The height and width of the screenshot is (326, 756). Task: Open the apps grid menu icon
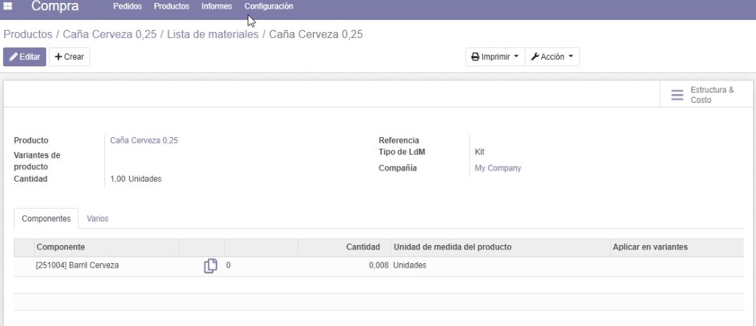[x=8, y=7]
